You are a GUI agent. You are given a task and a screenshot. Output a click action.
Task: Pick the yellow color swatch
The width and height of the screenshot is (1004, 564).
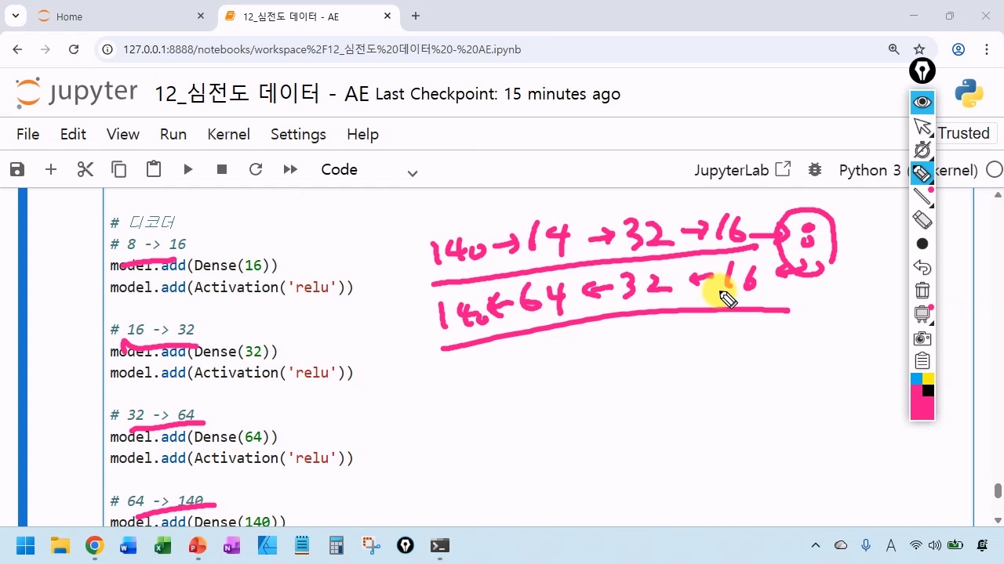(x=929, y=379)
